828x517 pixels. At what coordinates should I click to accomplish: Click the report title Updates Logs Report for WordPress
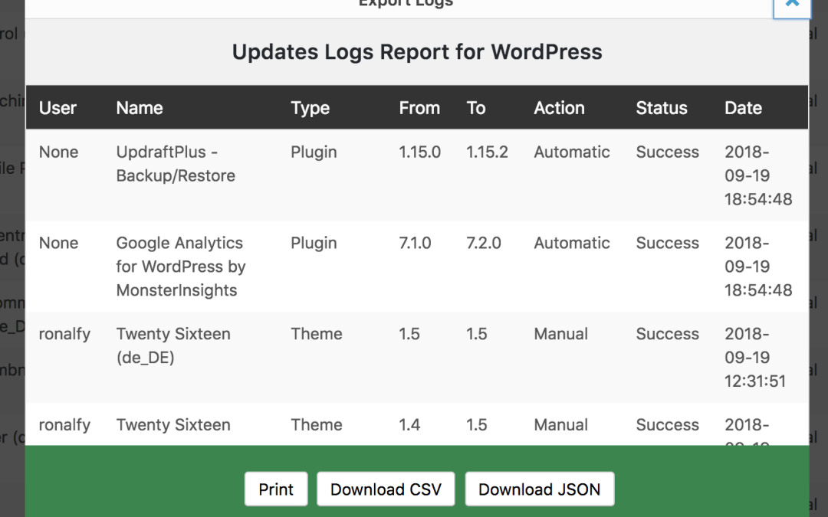click(417, 52)
